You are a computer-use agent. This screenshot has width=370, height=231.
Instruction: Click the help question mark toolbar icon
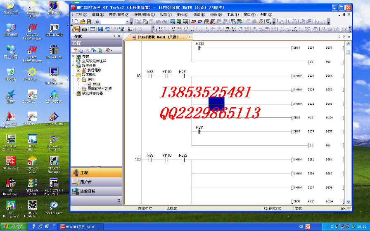(97, 21)
